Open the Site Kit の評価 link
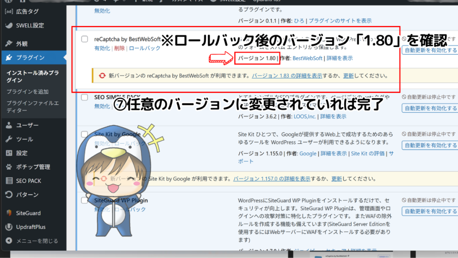The width and height of the screenshot is (458, 258). [368, 153]
